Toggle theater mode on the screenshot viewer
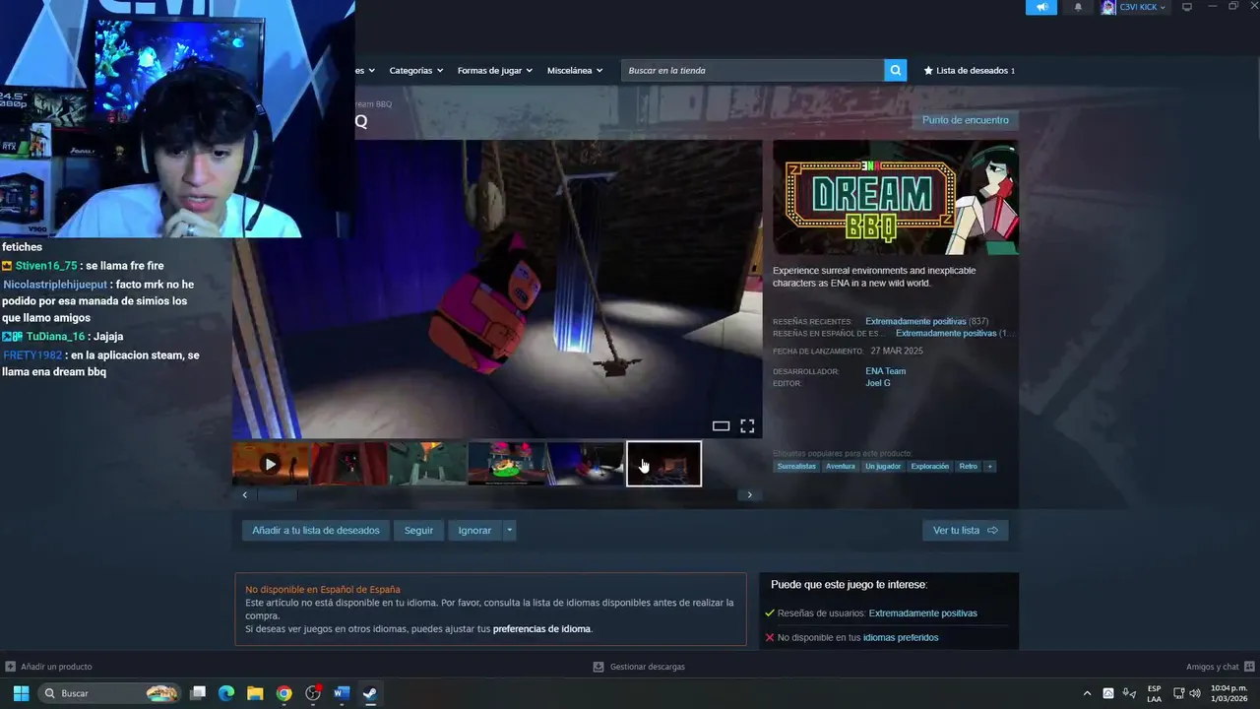This screenshot has width=1260, height=709. (721, 426)
